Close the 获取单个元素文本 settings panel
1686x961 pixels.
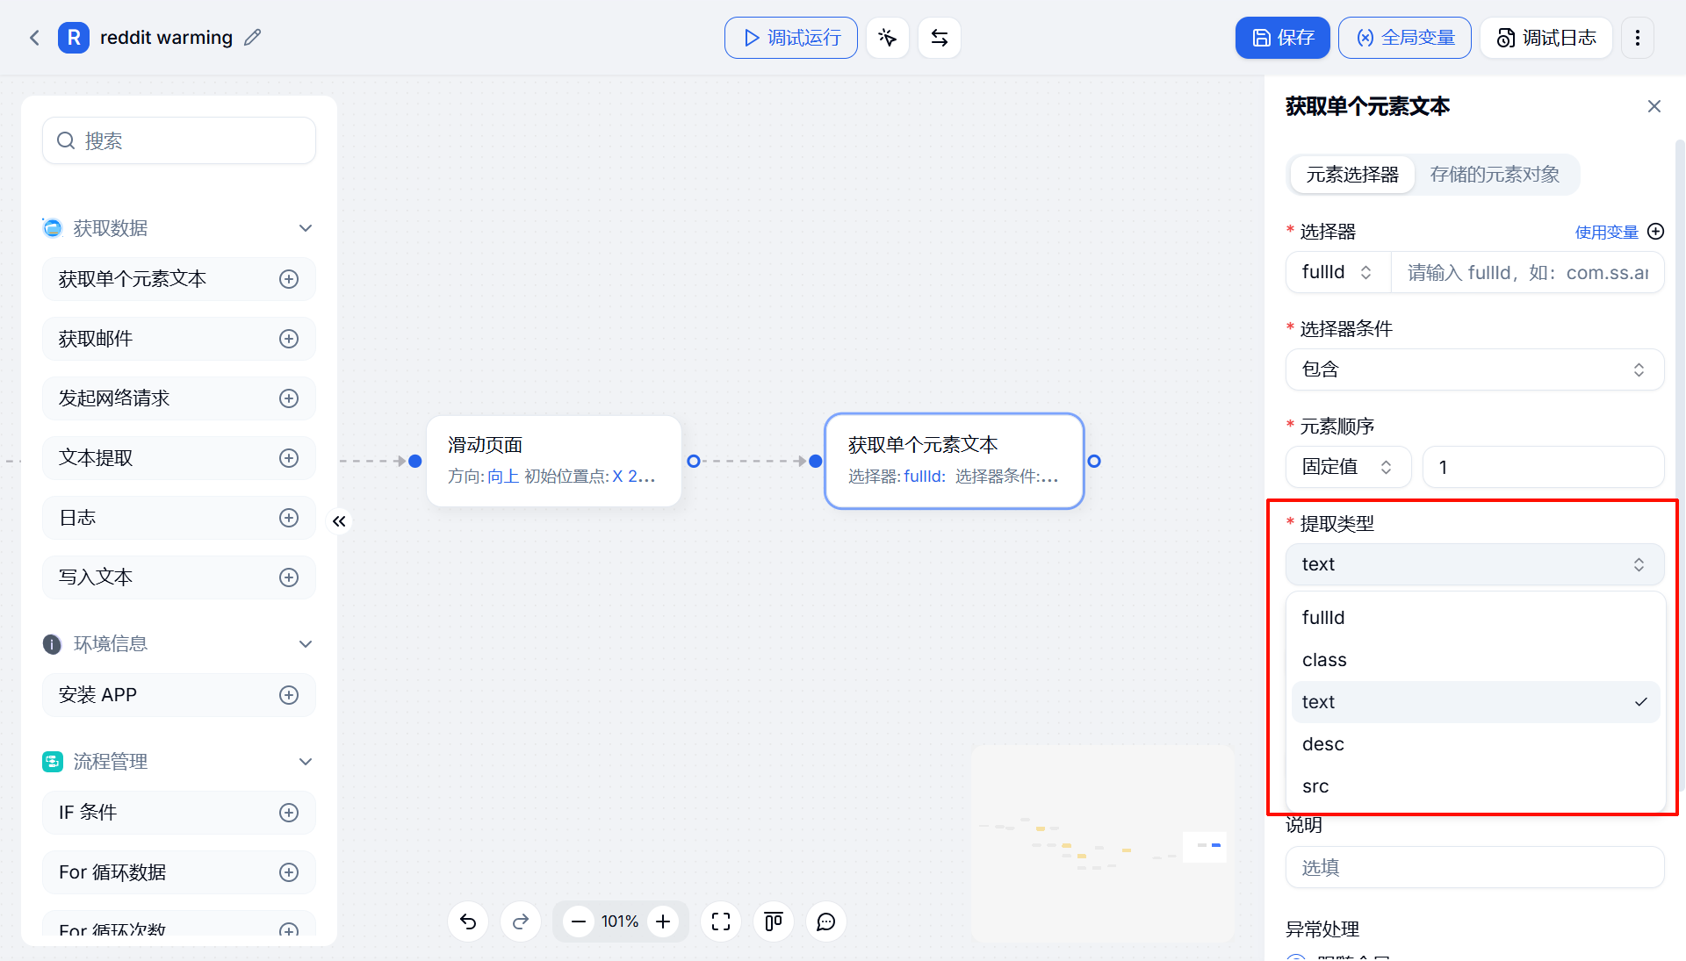tap(1654, 106)
